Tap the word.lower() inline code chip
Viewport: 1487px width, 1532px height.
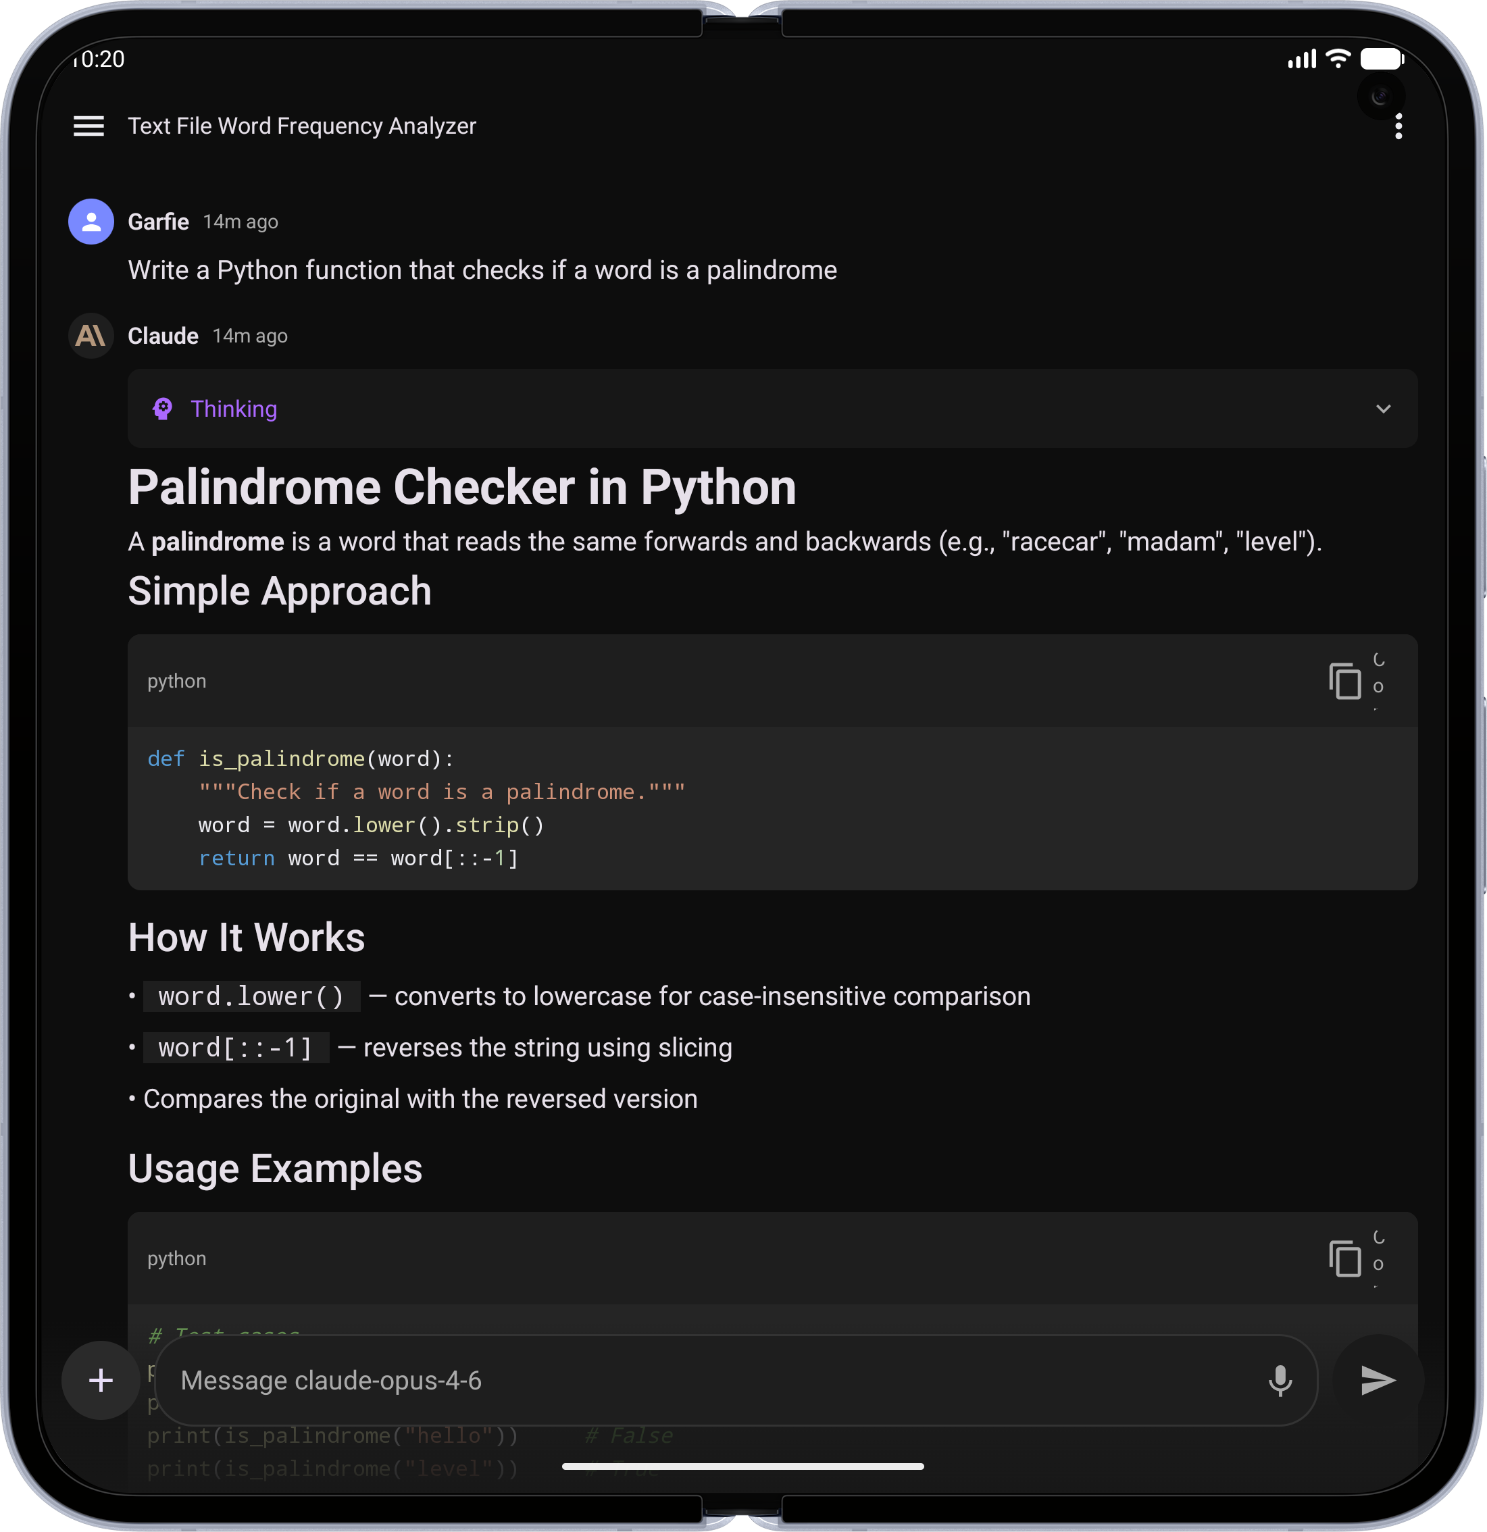tap(251, 996)
